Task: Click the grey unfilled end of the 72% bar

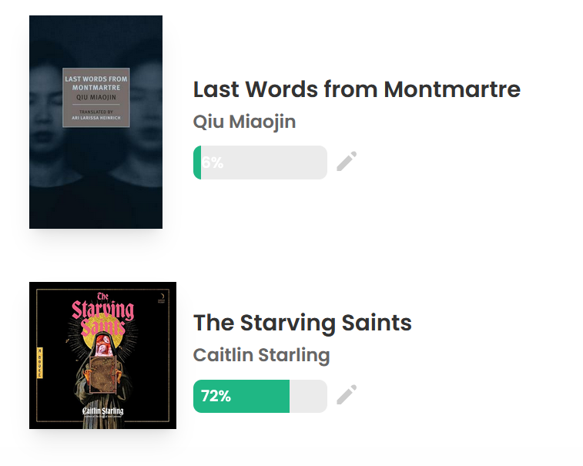Action: tap(308, 396)
